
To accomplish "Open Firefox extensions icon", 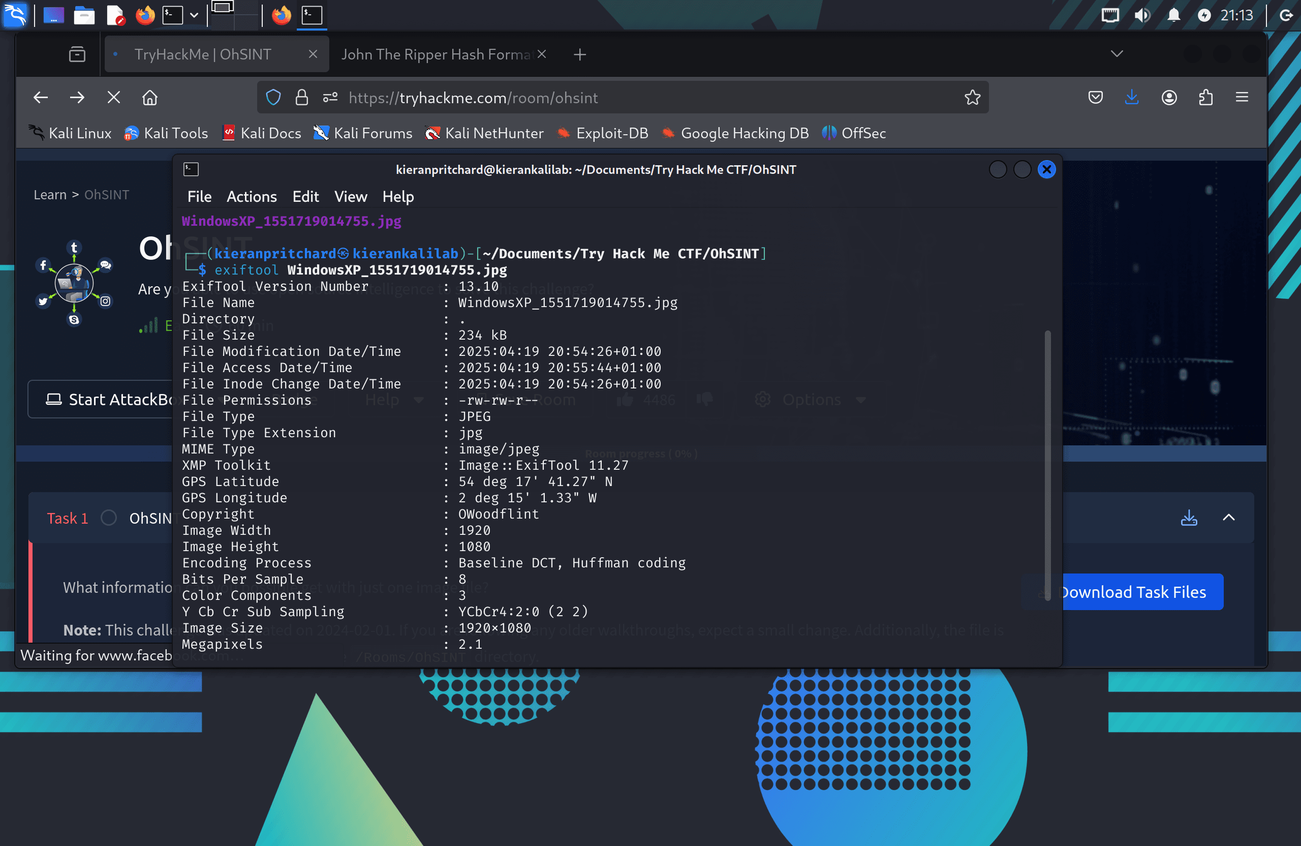I will click(1206, 97).
